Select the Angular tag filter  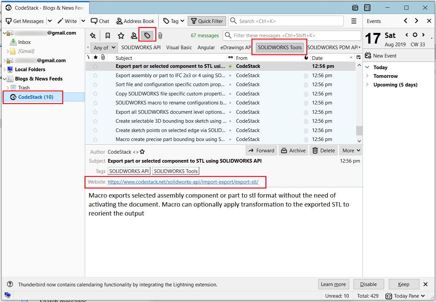click(x=206, y=48)
